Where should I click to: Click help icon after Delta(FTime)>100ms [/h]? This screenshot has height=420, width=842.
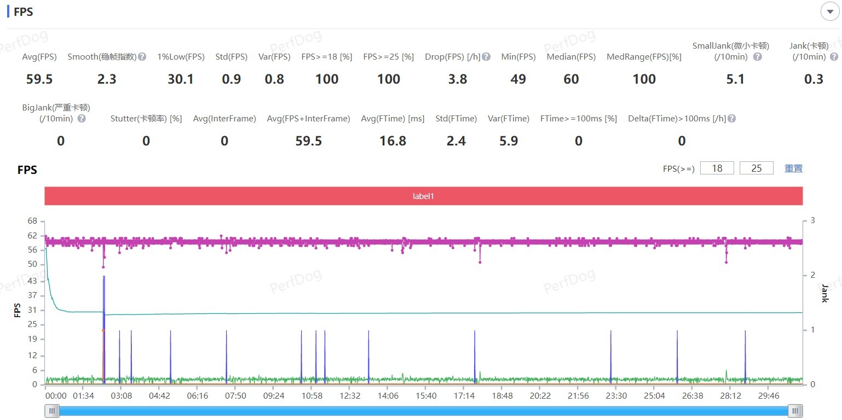tap(732, 119)
